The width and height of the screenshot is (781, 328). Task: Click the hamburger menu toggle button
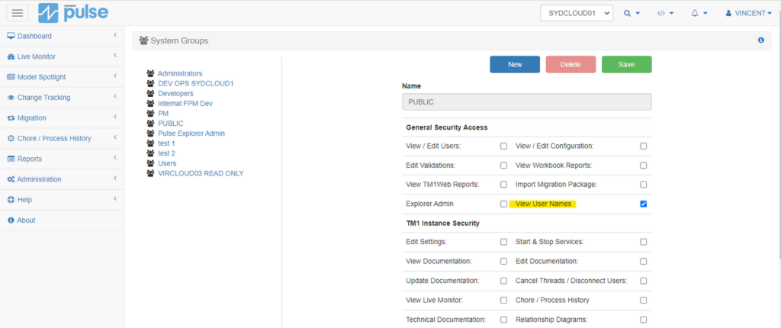18,13
